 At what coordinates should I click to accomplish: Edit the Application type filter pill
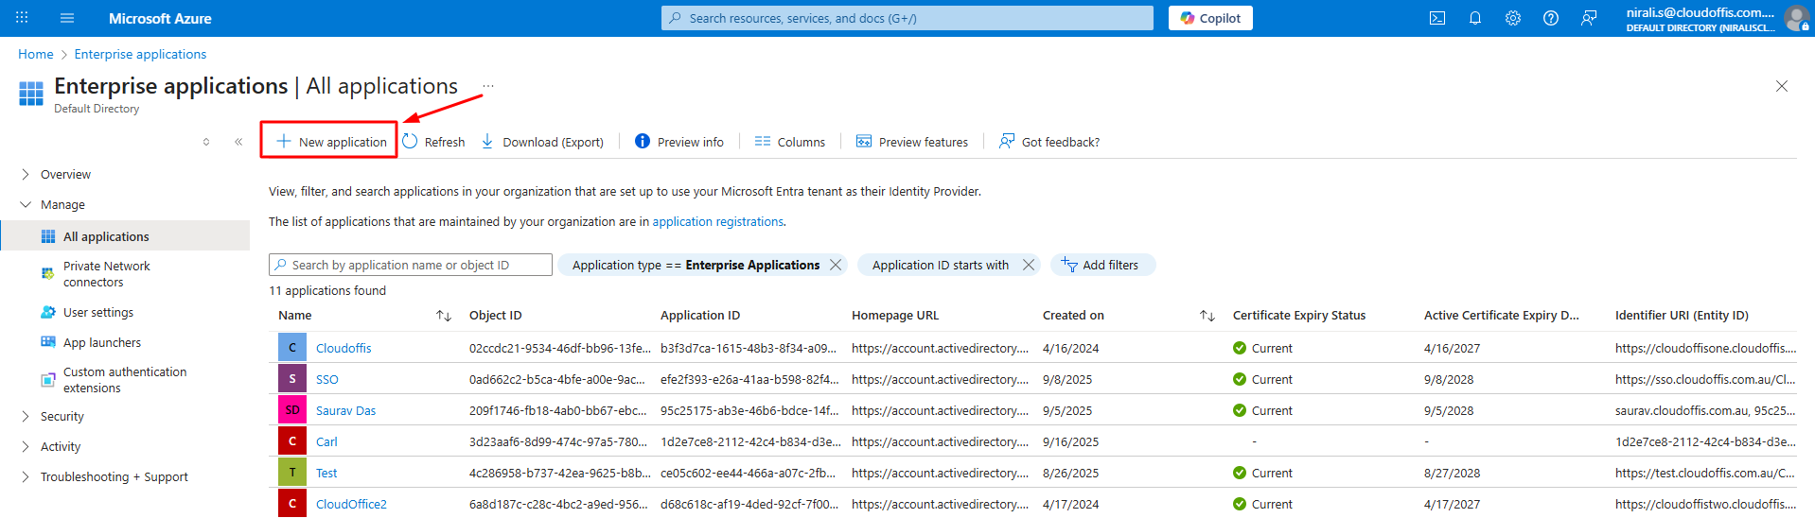click(696, 265)
